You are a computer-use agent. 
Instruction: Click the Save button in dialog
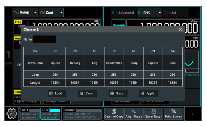click(x=118, y=94)
